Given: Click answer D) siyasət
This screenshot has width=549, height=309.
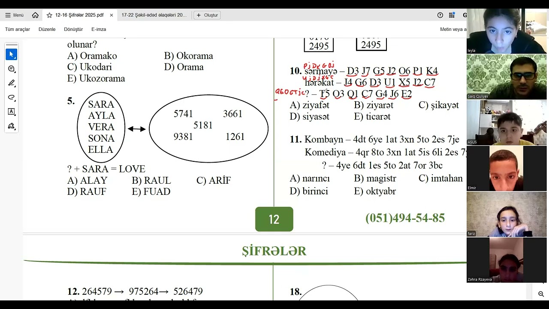Looking at the screenshot, I should [310, 117].
